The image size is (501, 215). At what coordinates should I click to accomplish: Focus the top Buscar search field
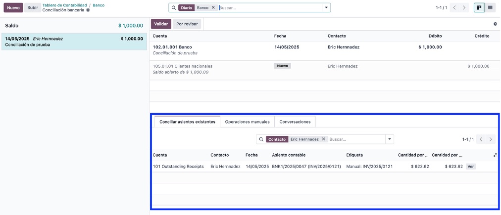[270, 7]
